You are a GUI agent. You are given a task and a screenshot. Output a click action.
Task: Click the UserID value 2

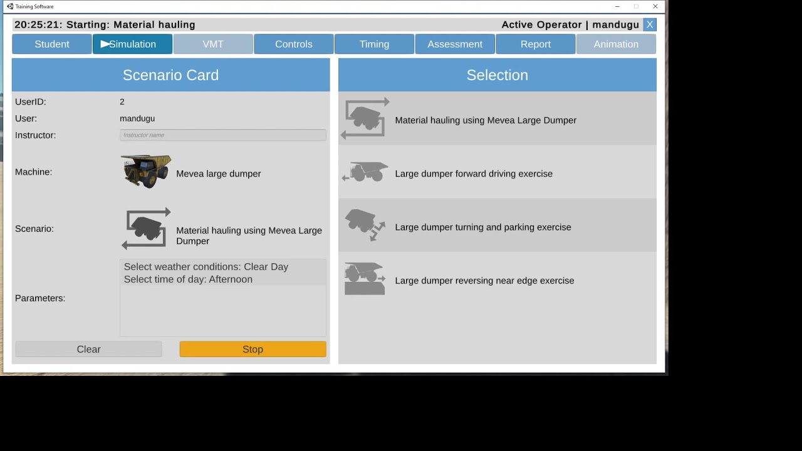click(122, 101)
